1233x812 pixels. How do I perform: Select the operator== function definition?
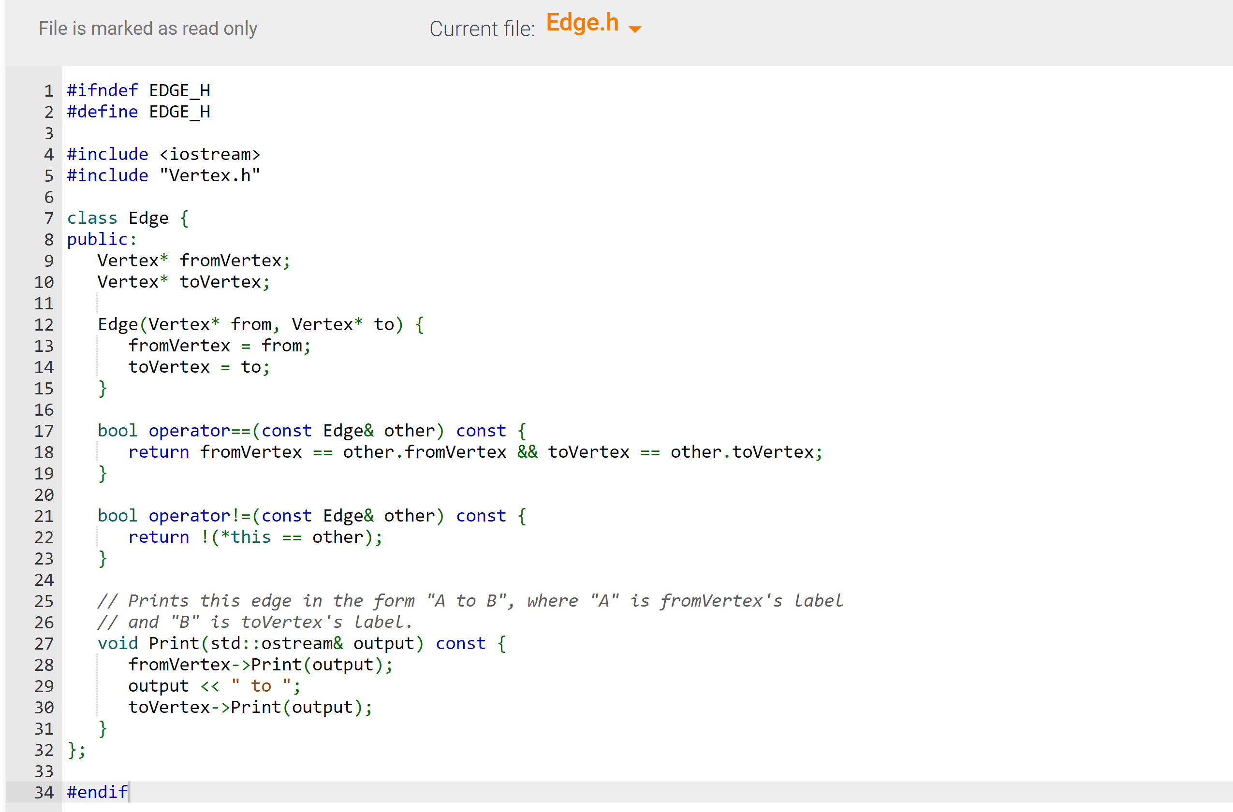click(x=311, y=430)
